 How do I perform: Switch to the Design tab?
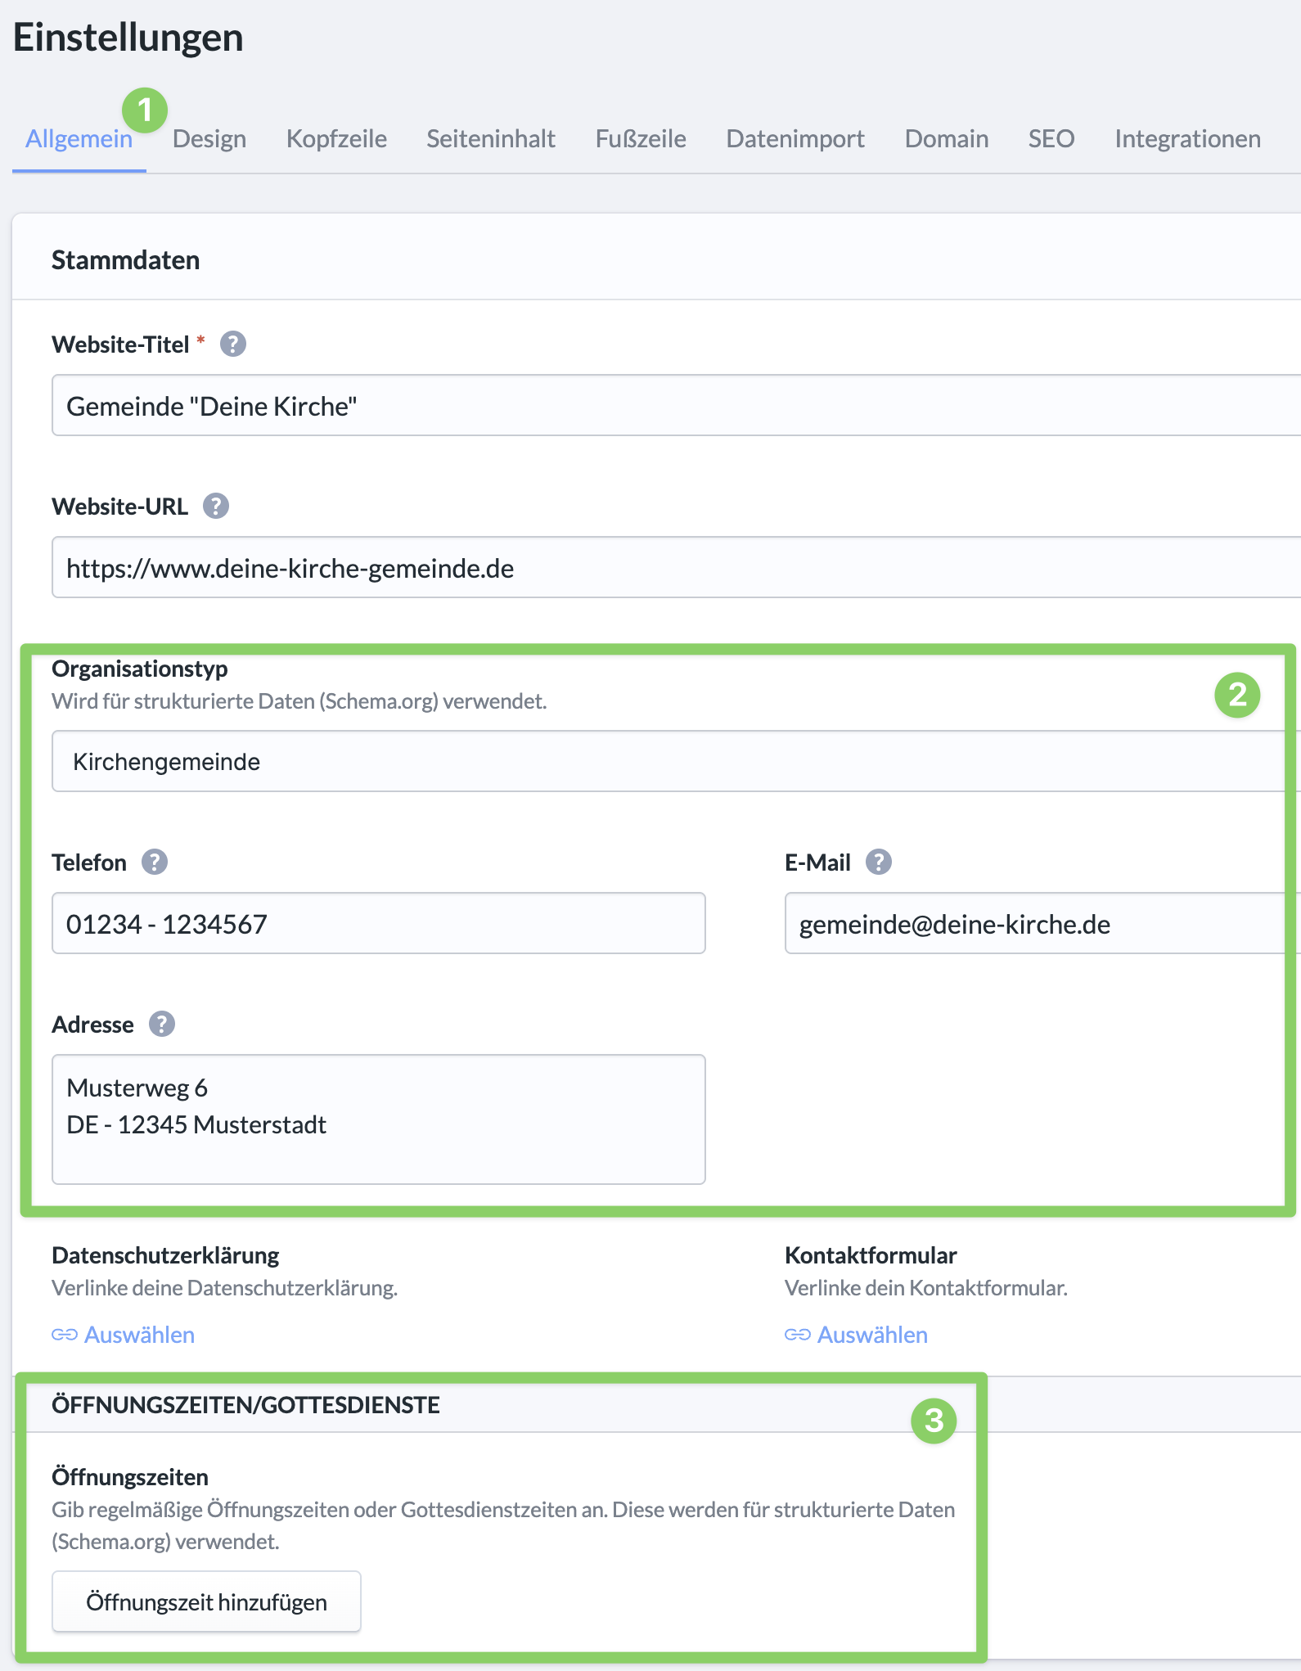209,139
